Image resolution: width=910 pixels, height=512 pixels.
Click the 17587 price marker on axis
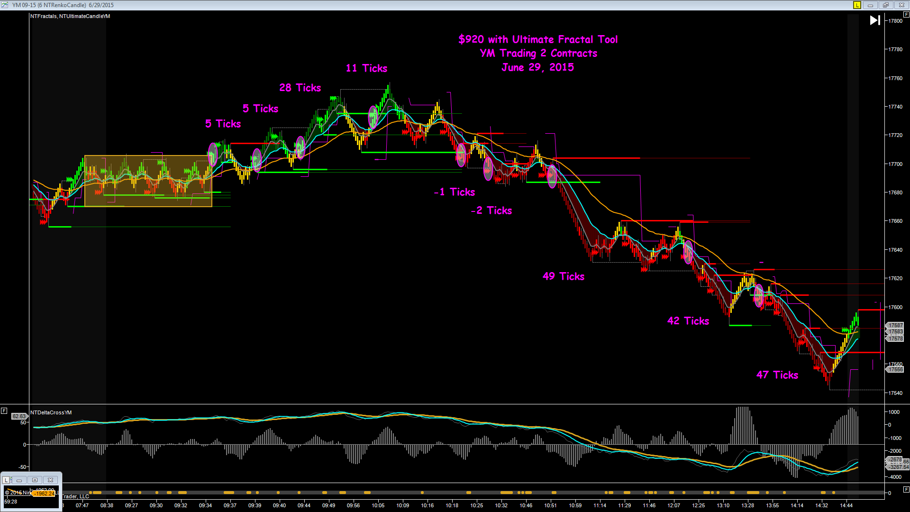[x=895, y=325]
